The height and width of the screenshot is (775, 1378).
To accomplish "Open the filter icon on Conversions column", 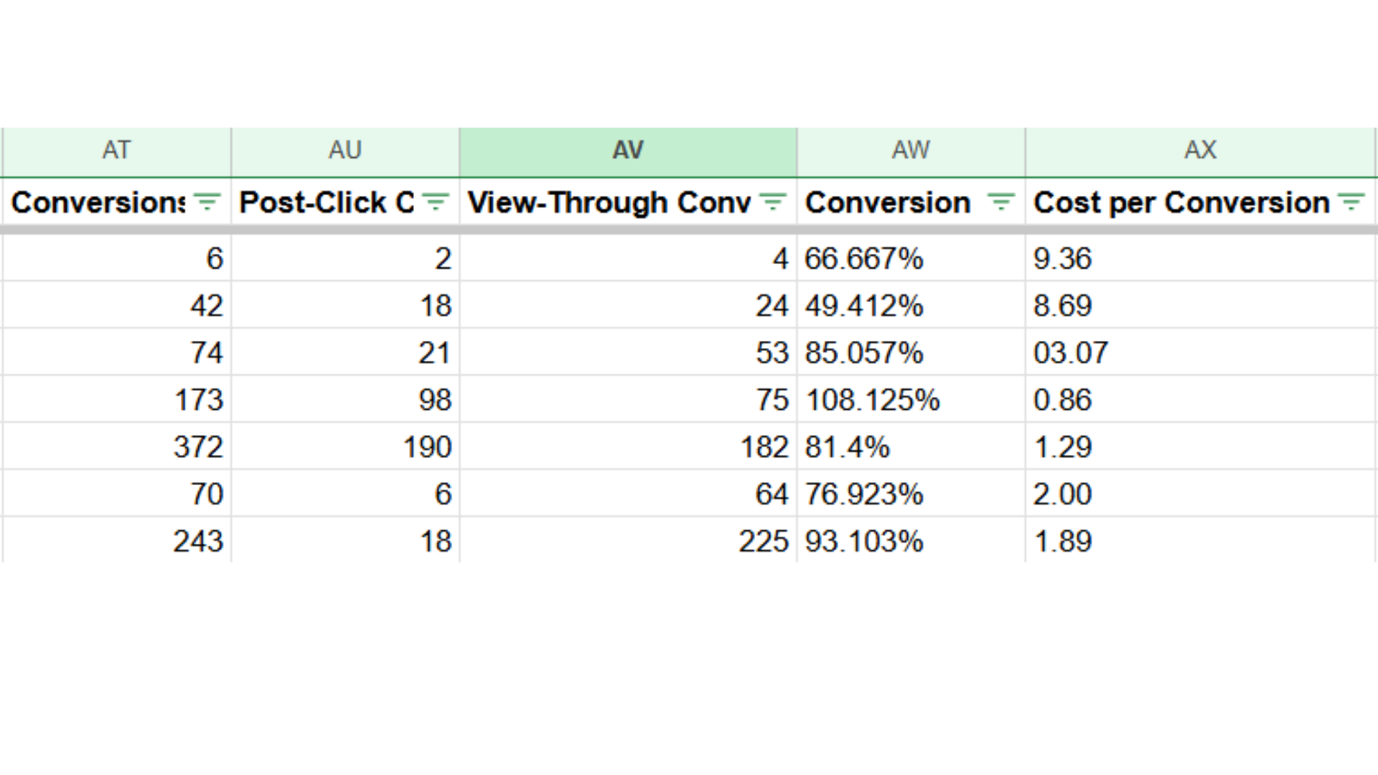I will click(x=207, y=202).
